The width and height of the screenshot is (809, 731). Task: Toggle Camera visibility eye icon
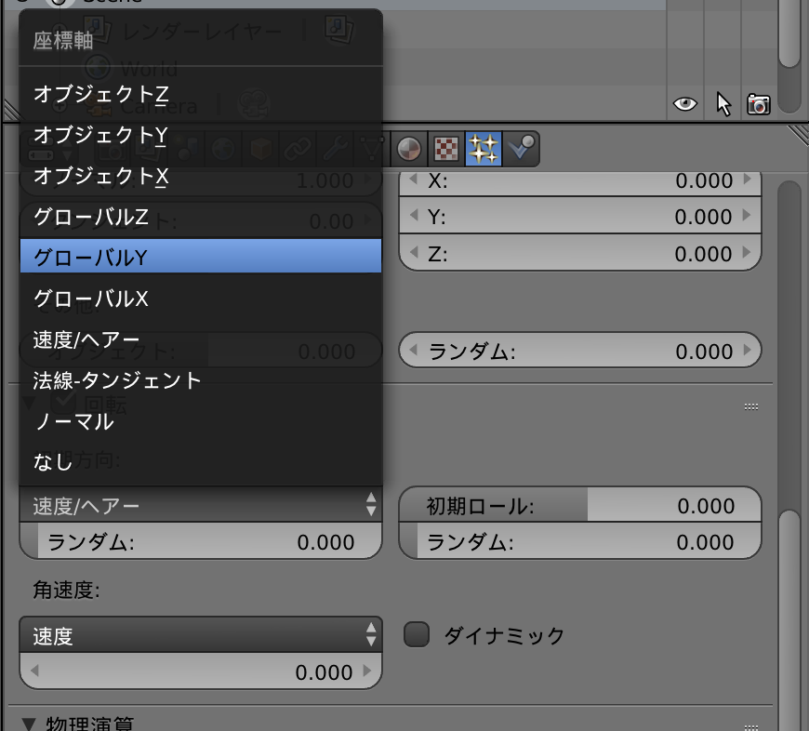click(x=685, y=104)
